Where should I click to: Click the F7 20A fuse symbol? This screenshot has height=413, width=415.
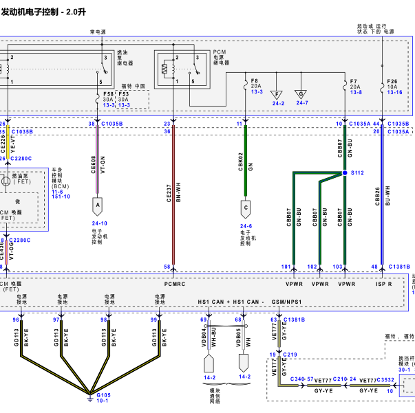pyautogui.click(x=345, y=85)
